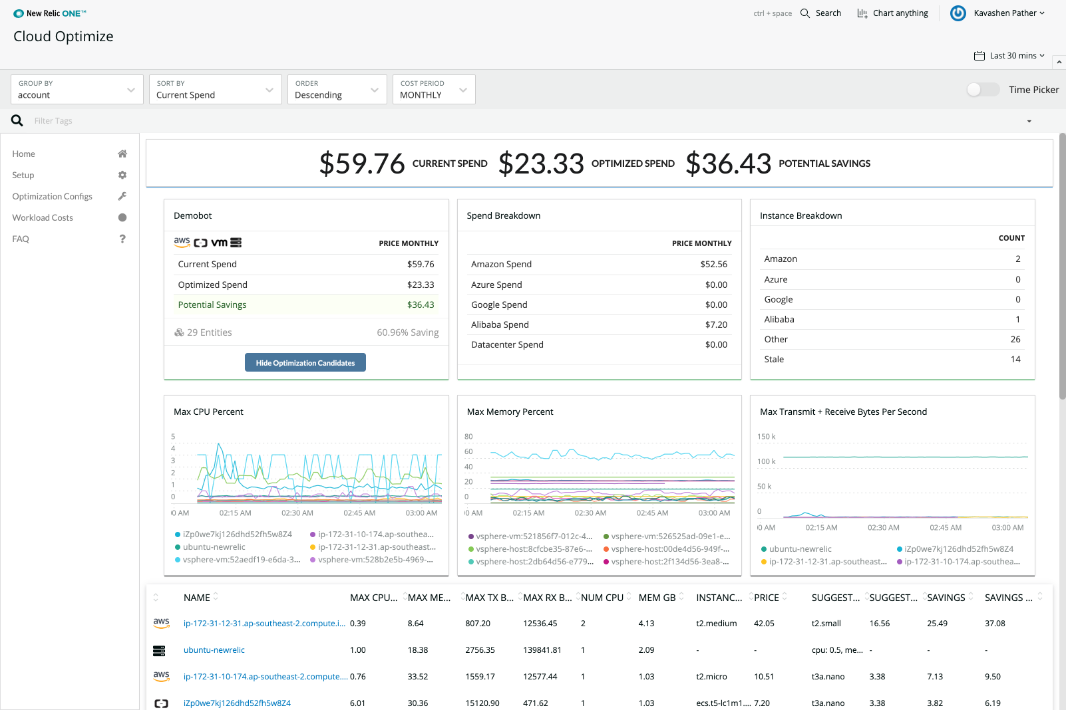Image resolution: width=1066 pixels, height=710 pixels.
Task: Click the Stale count row
Action: pos(892,359)
